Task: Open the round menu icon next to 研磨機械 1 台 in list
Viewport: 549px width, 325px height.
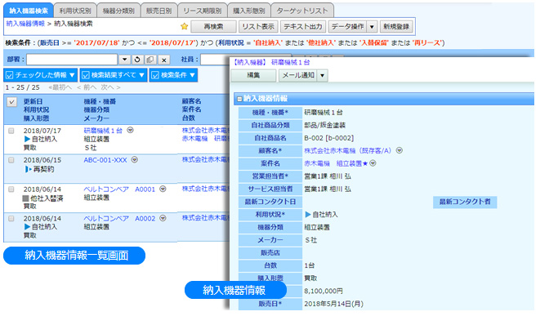Action: [x=130, y=130]
